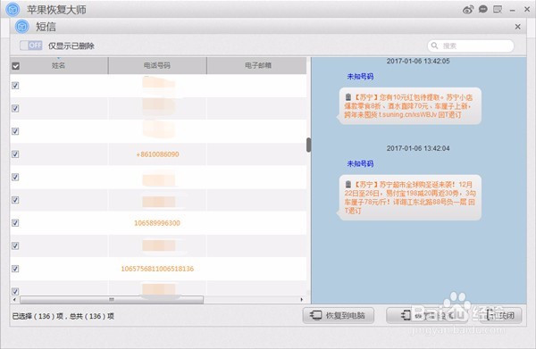Click the title bar menu icon
The image size is (536, 349).
(498, 9)
